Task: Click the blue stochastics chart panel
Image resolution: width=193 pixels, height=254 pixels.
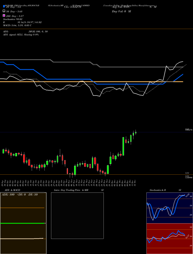Action: click(169, 208)
